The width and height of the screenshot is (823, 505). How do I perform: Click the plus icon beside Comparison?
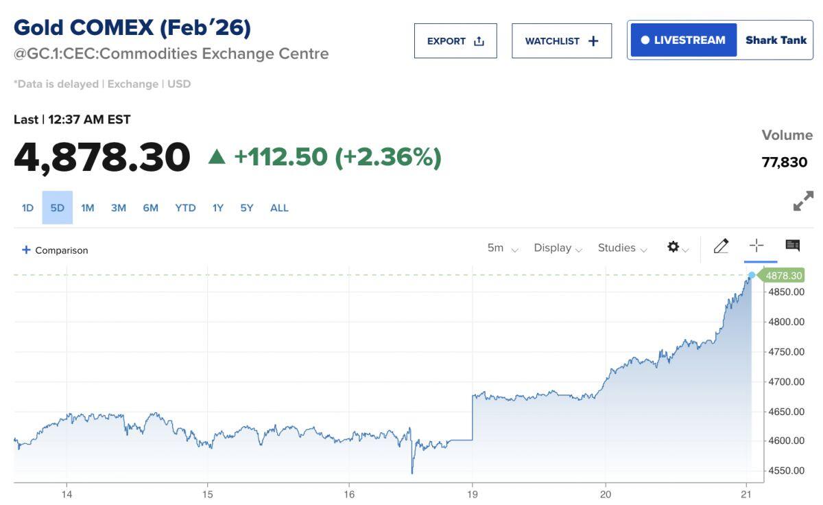point(26,250)
